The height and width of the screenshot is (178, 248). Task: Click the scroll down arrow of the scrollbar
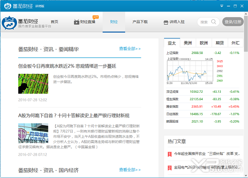tap(246, 175)
